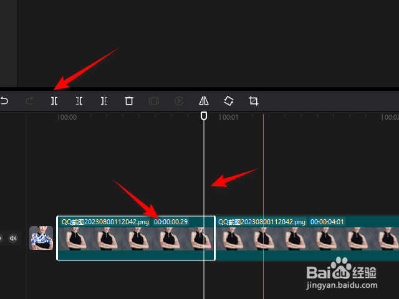Click the right trim edge of selected clip
399x299 pixels.
click(214, 238)
